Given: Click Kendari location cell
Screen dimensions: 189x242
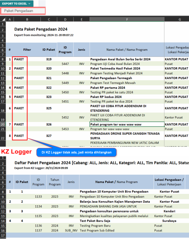Looking at the screenshot, I should tap(169, 211).
